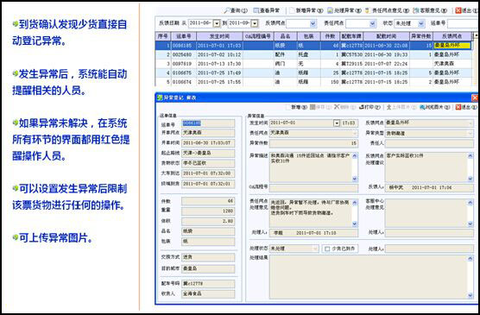
Task: Click the yellow highlighted 反馈网点 cell
Action: pos(452,46)
